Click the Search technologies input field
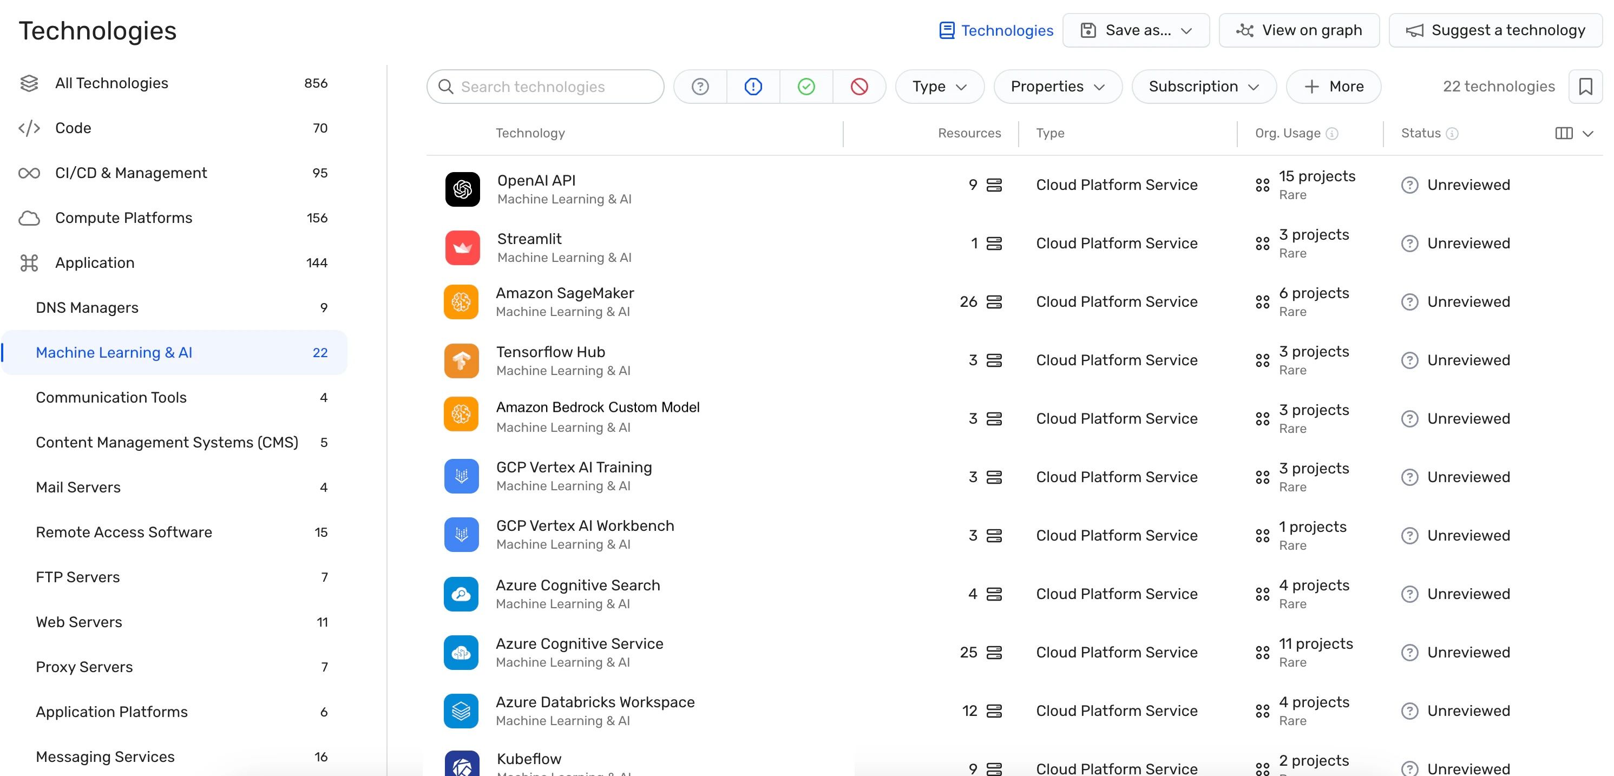Screen dimensions: 1614x776 click(545, 87)
